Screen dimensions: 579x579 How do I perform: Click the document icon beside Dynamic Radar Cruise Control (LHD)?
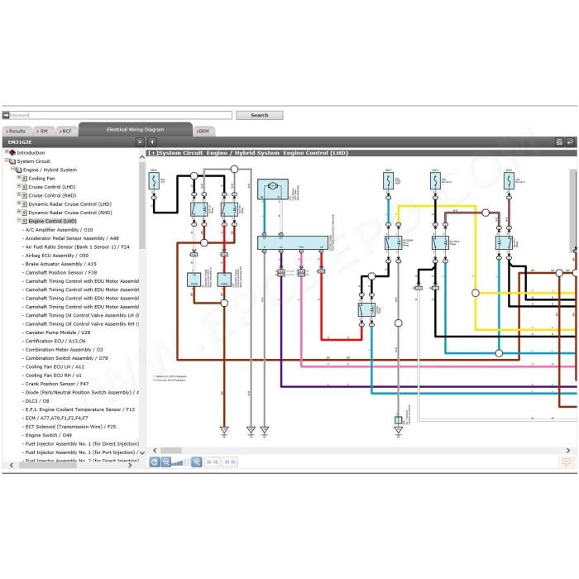pyautogui.click(x=24, y=203)
